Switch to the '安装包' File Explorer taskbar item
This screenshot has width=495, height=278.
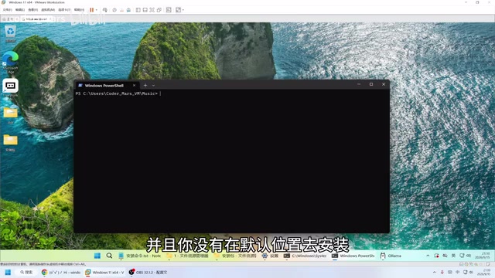tap(235, 256)
